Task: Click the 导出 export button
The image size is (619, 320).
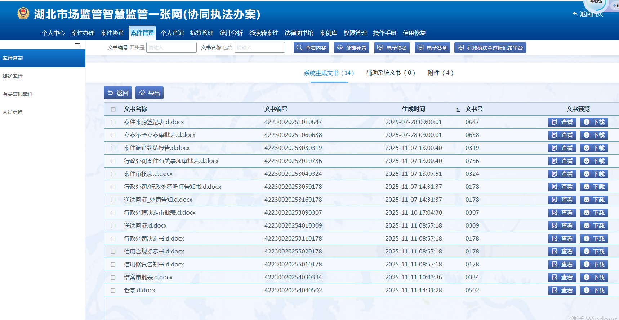Action: point(150,93)
